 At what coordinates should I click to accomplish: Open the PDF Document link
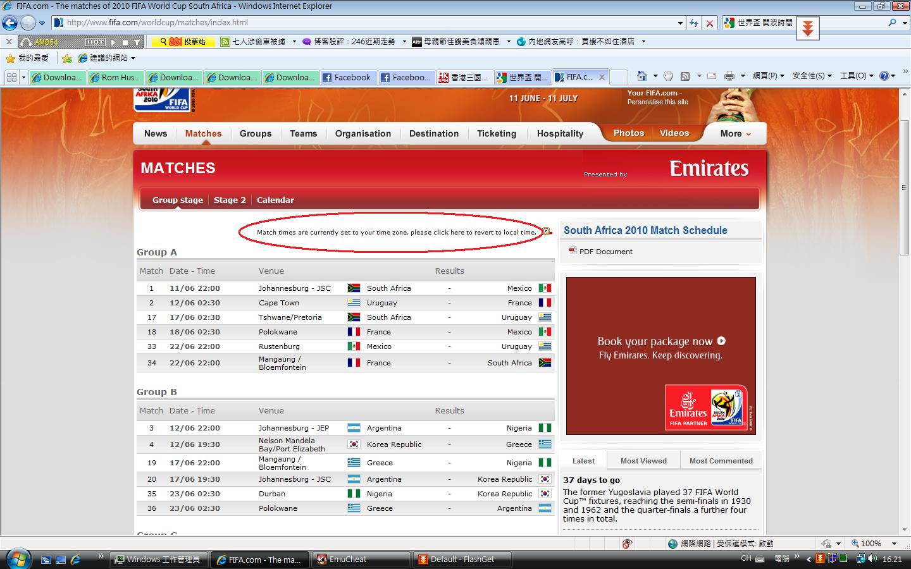605,252
